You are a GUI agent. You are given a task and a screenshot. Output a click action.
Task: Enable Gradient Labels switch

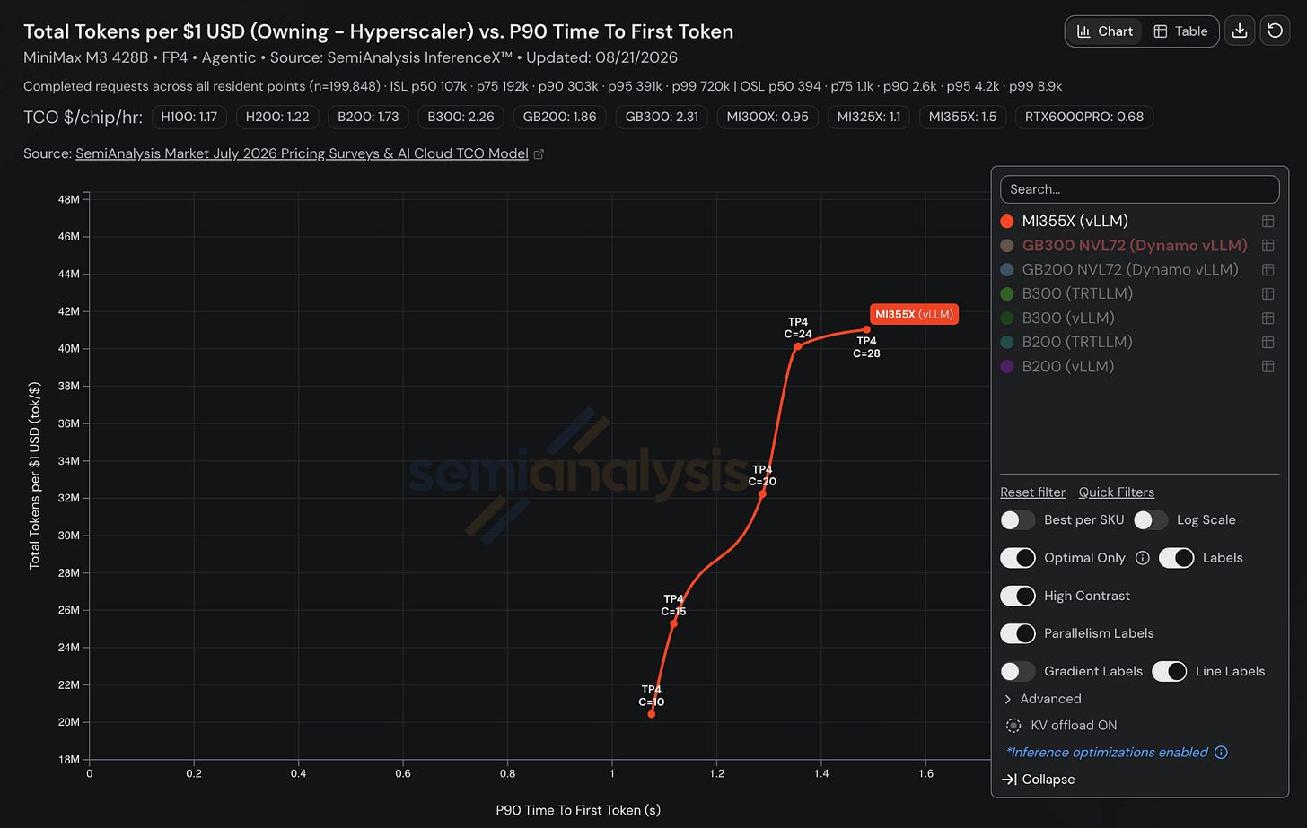(1018, 671)
